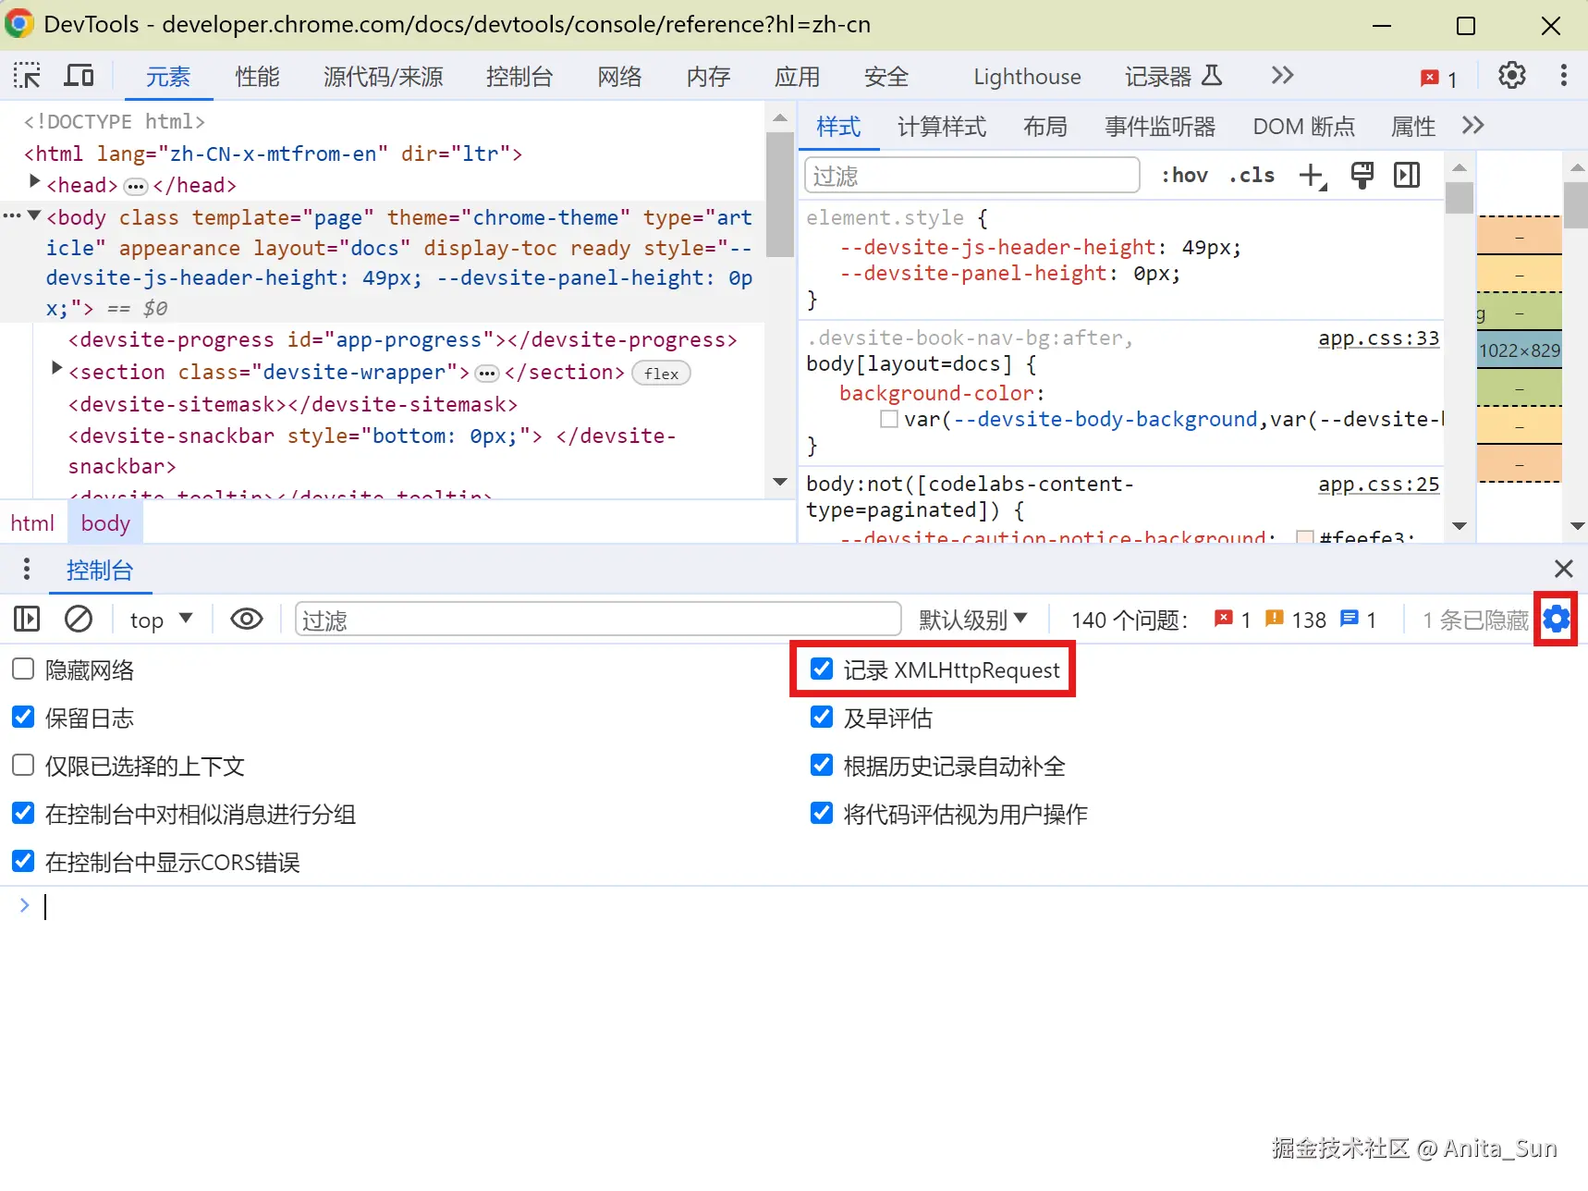Uncheck autocomplete from history checkbox
Viewport: 1588px width, 1191px height.
click(x=822, y=766)
